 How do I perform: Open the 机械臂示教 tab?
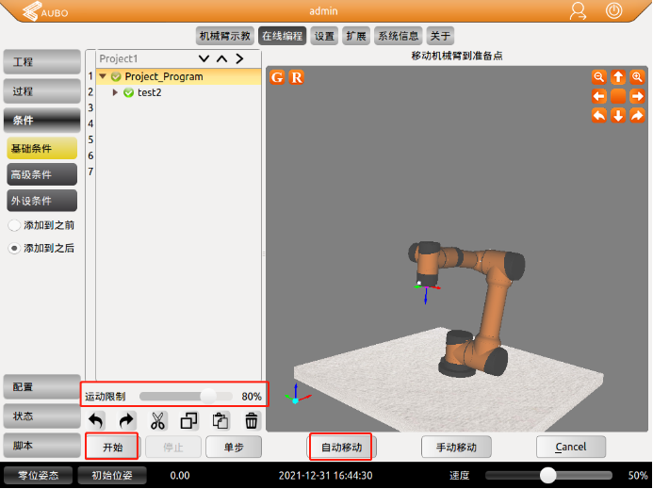click(225, 36)
